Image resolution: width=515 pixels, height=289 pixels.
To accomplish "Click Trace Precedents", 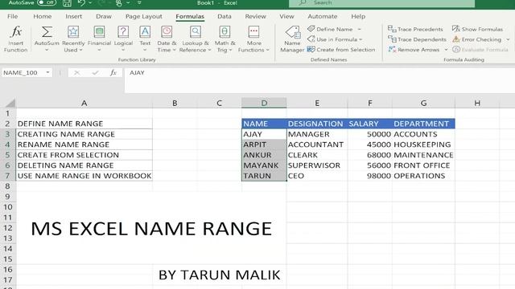I will [x=415, y=29].
